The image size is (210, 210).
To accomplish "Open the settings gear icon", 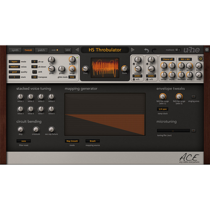I will click(207, 50).
